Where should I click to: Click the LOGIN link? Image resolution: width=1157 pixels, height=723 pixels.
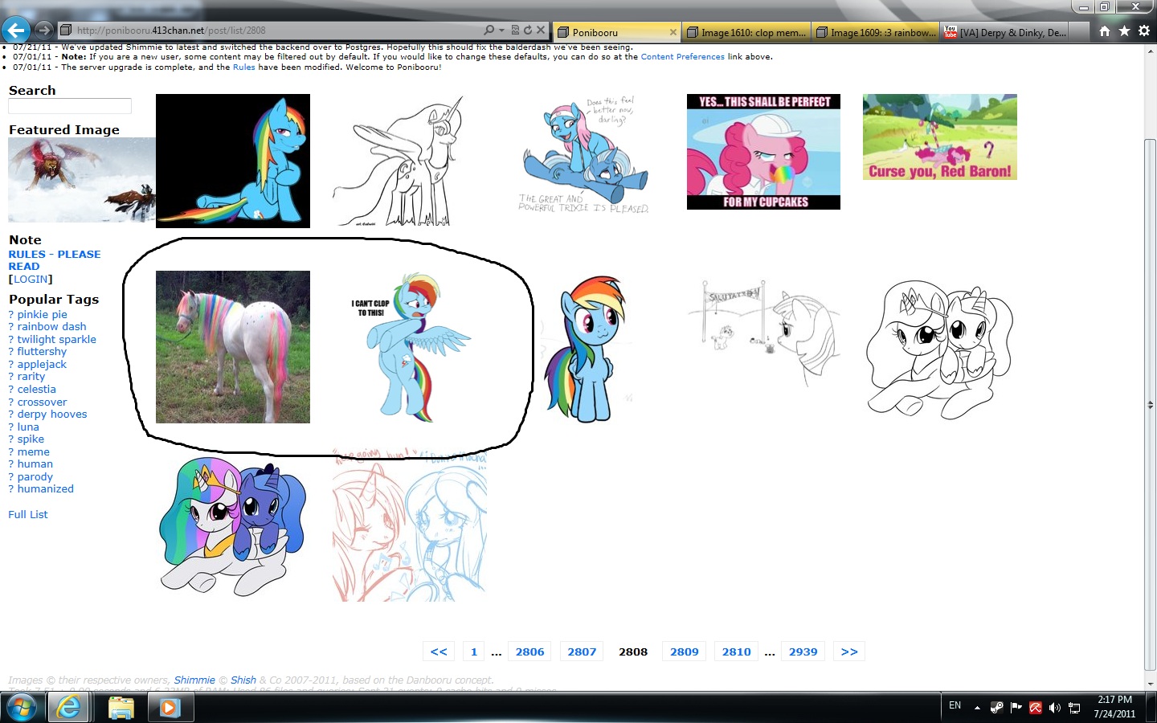(x=31, y=280)
